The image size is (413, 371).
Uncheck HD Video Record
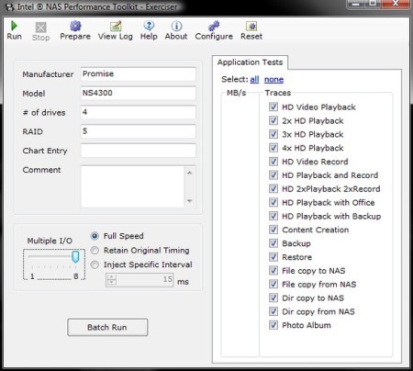(x=273, y=162)
